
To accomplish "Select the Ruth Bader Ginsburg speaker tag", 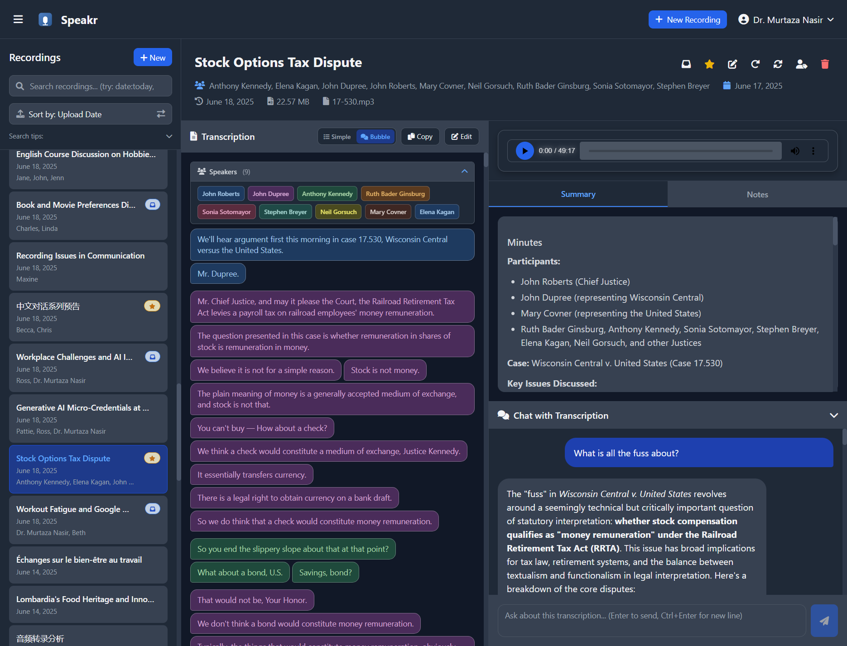I will point(395,194).
